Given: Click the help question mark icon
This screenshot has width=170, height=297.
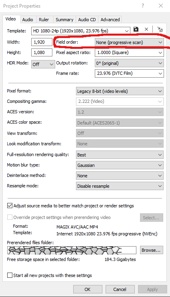Looking at the screenshot, I should [x=143, y=6].
